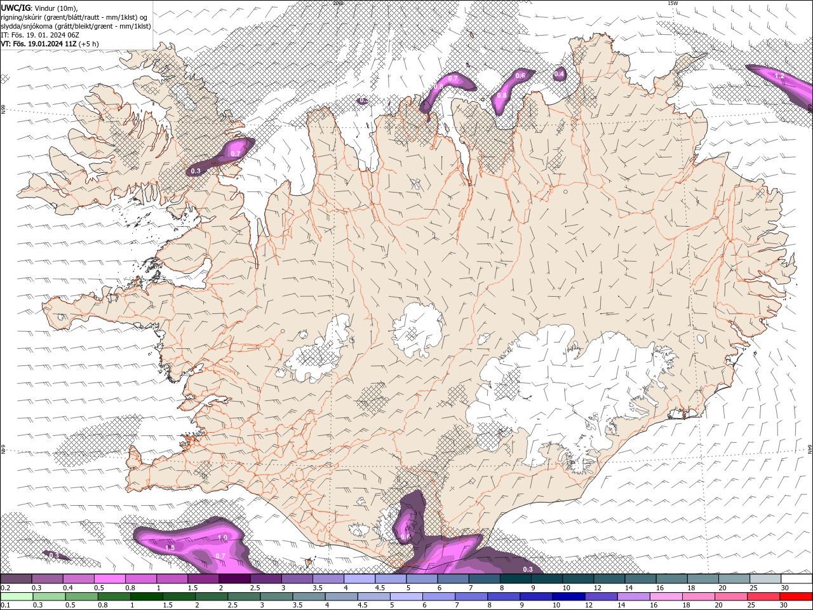
Task: Click upper legend swatch between 8 and 9
Action: [516, 579]
